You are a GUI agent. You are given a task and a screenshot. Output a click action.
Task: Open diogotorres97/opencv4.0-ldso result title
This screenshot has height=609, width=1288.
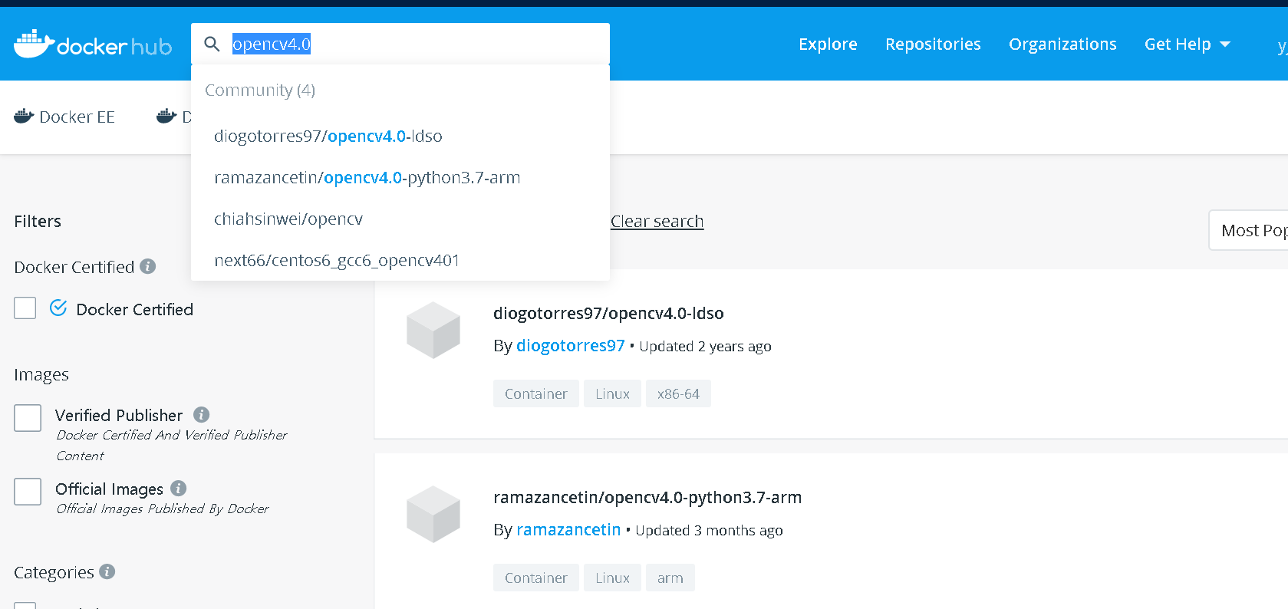pyautogui.click(x=608, y=313)
